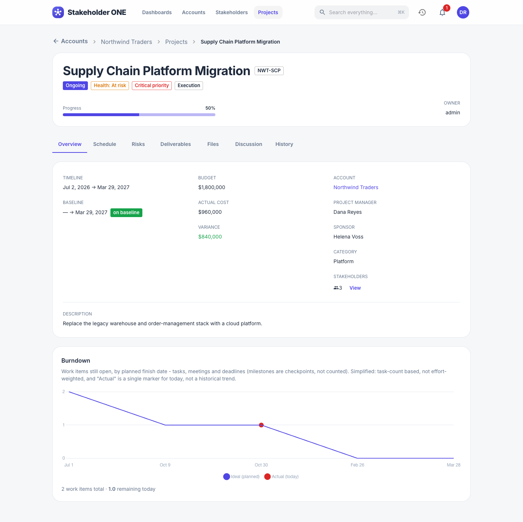Screen dimensions: 523x522
Task: Click the NWT-SCP project code badge
Action: [269, 70]
